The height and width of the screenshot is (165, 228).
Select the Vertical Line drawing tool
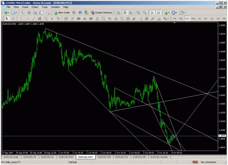tap(21, 19)
